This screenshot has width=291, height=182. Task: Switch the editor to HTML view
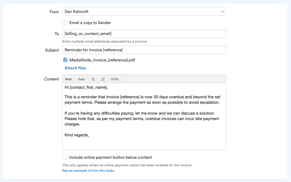pos(115,79)
